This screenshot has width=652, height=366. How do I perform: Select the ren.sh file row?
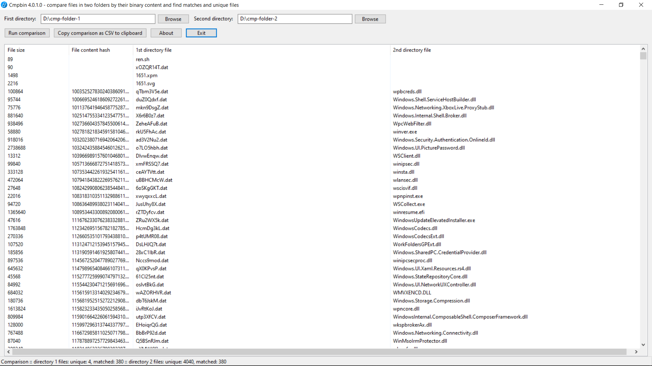pyautogui.click(x=143, y=59)
